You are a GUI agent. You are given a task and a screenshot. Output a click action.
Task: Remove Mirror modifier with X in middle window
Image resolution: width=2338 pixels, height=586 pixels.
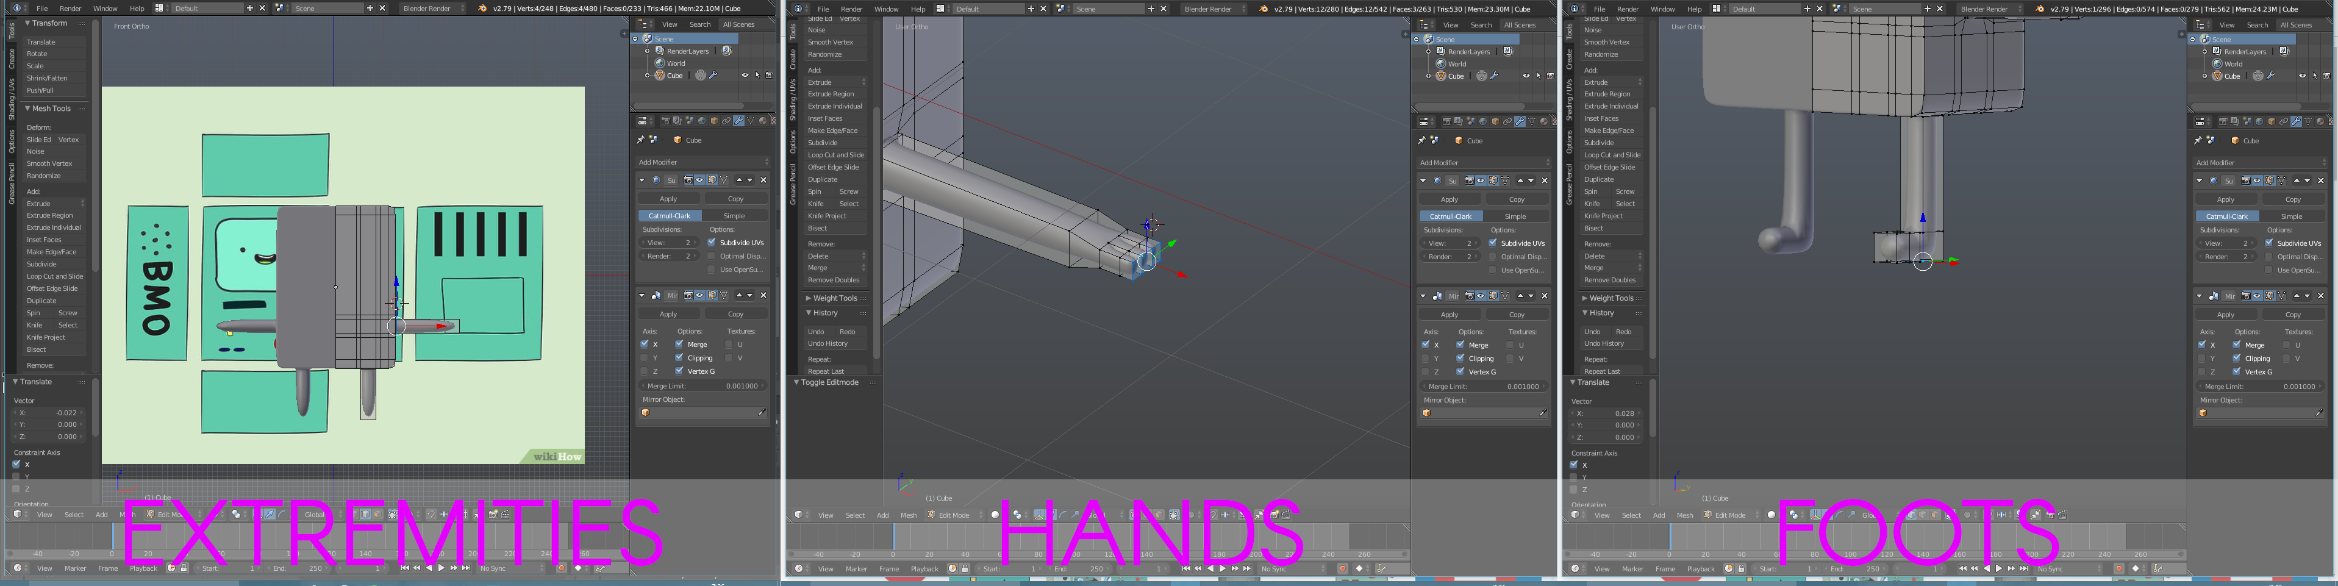click(1545, 296)
